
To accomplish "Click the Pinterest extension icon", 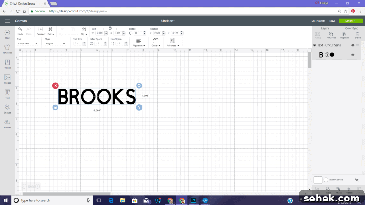I will [x=353, y=11].
